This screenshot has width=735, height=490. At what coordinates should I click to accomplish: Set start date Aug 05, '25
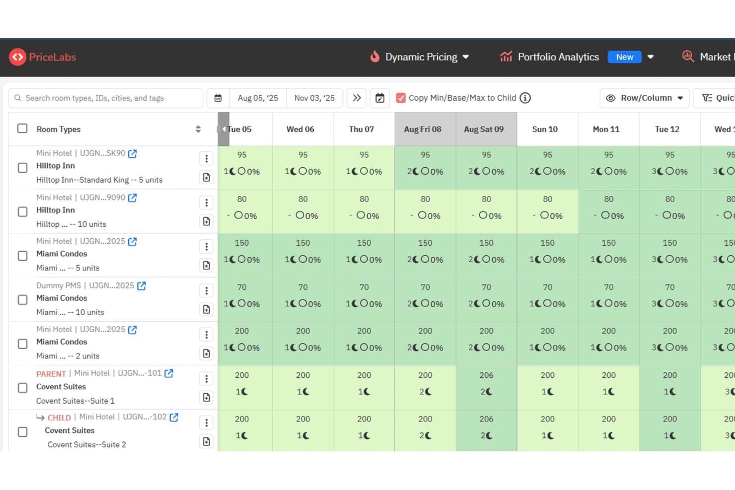coord(258,98)
